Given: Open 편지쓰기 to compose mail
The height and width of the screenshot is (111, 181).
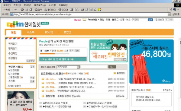Looking at the screenshot, I should pyautogui.click(x=13, y=49).
